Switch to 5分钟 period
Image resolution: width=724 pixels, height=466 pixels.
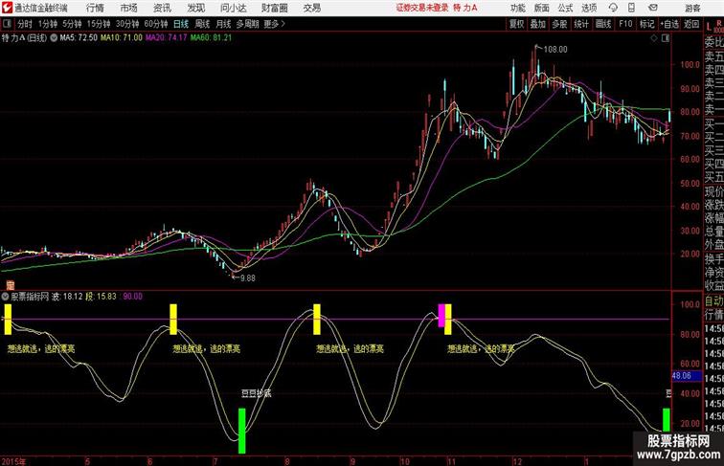tap(72, 24)
